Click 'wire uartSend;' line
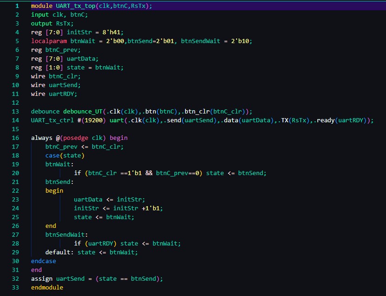This screenshot has height=296, width=386. [56, 85]
